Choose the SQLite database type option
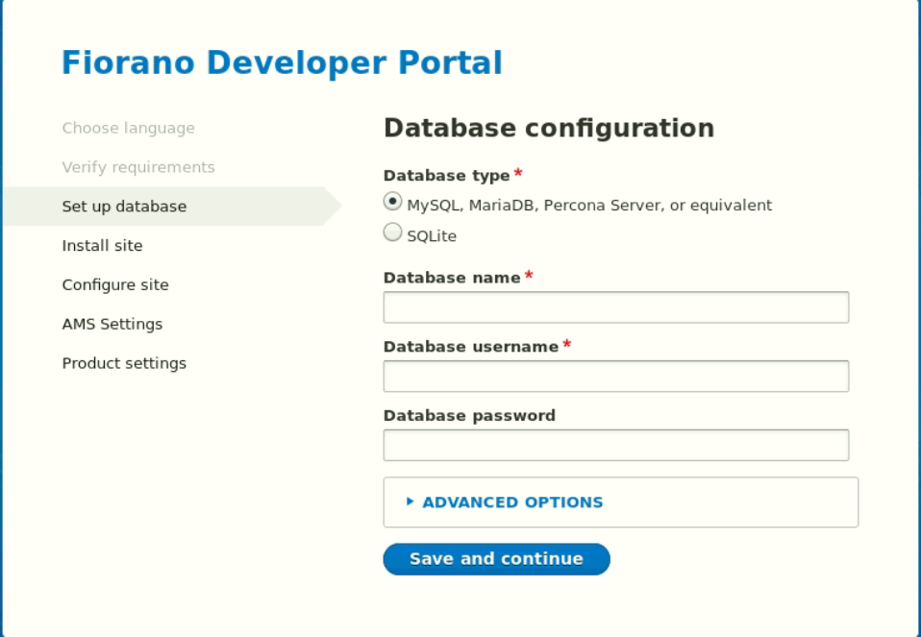Screen dimensions: 921x637 point(392,233)
